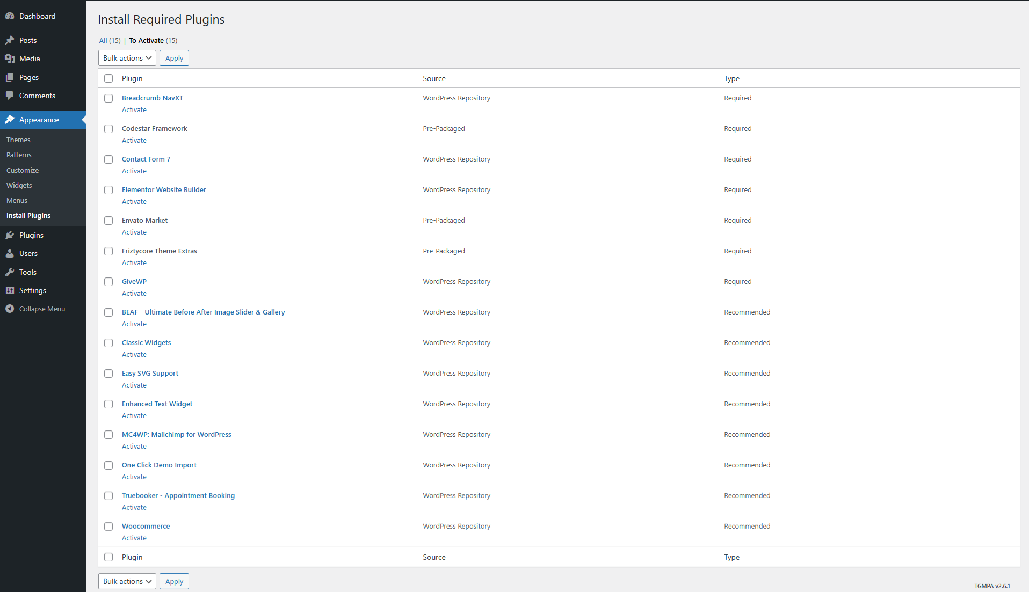Open the top Bulk actions dropdown

point(127,58)
